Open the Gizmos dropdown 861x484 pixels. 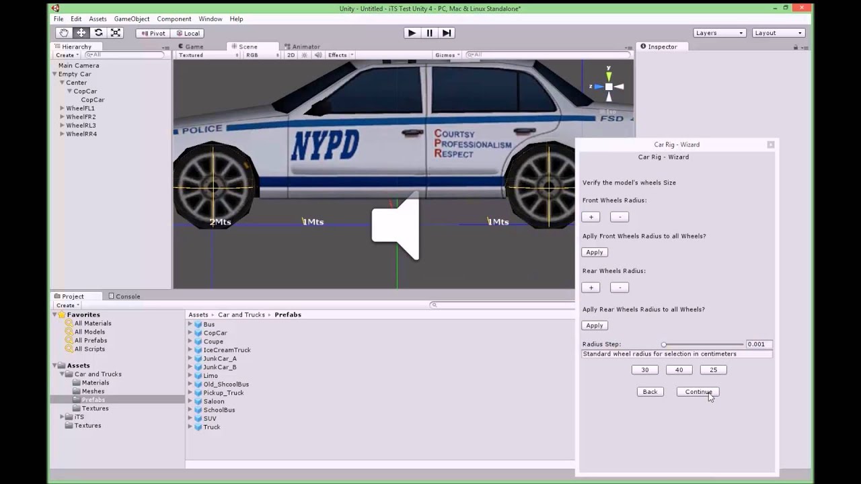(x=447, y=55)
